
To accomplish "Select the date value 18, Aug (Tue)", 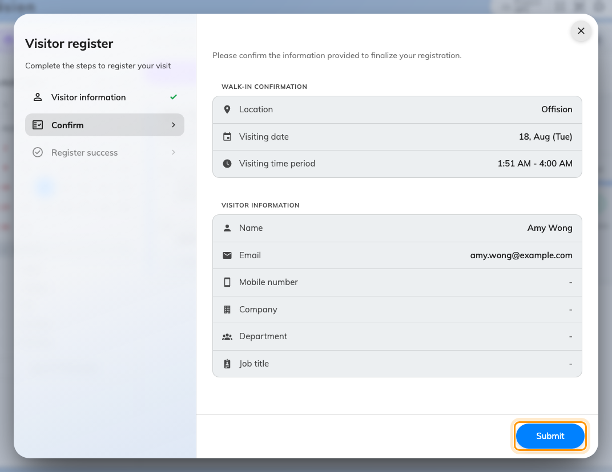I will point(546,137).
